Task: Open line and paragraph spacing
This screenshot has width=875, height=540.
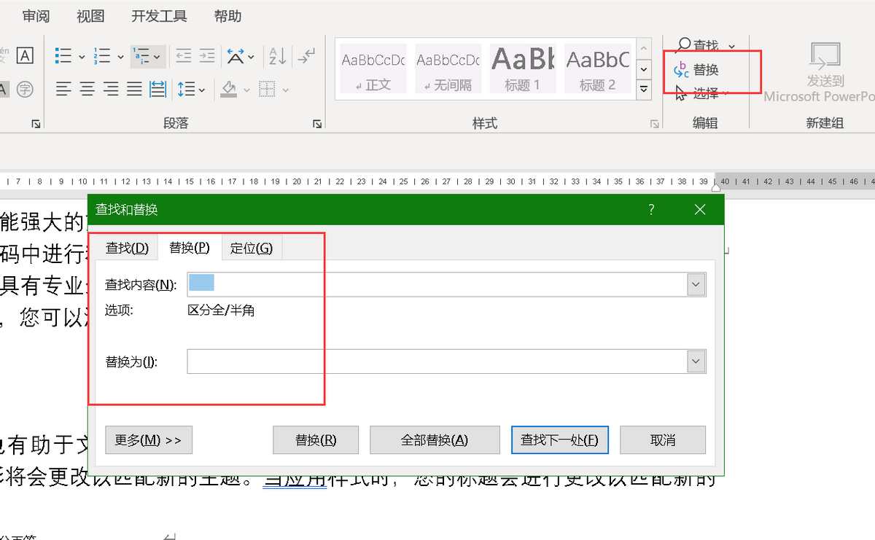Action: click(x=186, y=89)
